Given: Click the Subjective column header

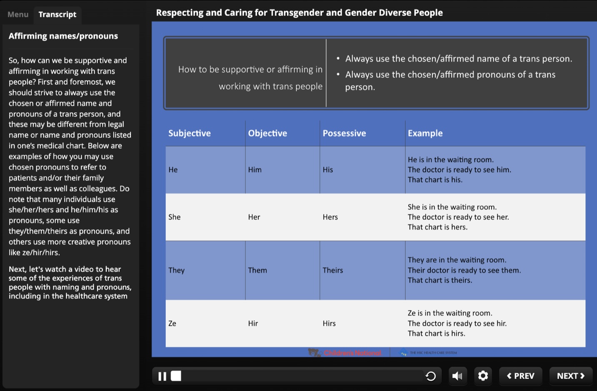Looking at the screenshot, I should (x=190, y=133).
